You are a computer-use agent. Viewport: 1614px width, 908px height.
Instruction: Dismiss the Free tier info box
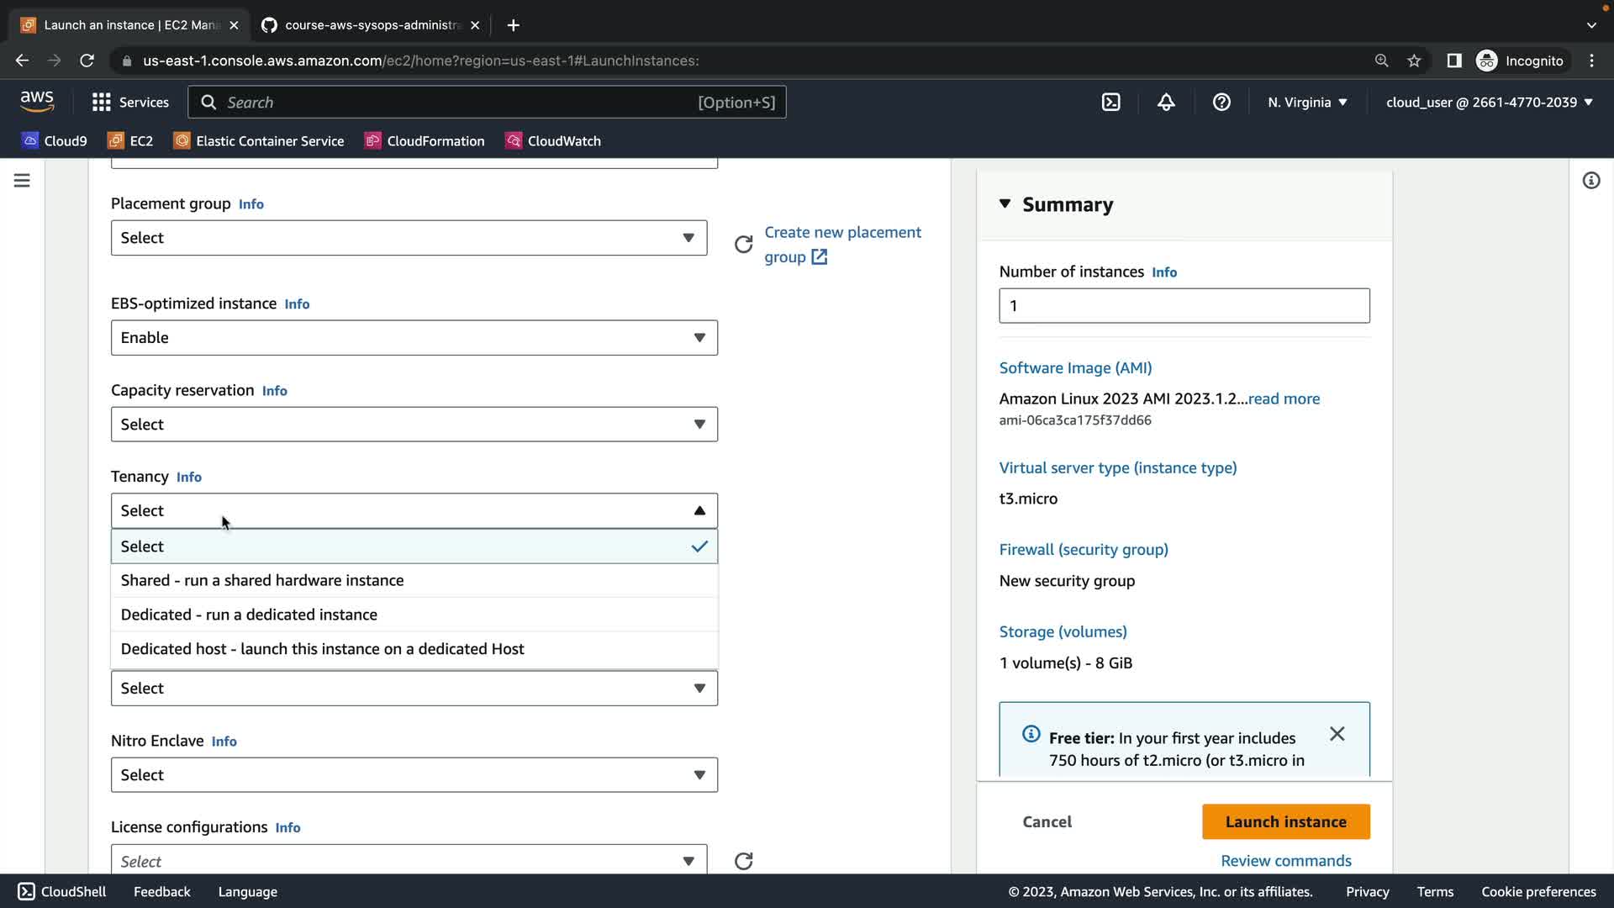click(x=1337, y=734)
